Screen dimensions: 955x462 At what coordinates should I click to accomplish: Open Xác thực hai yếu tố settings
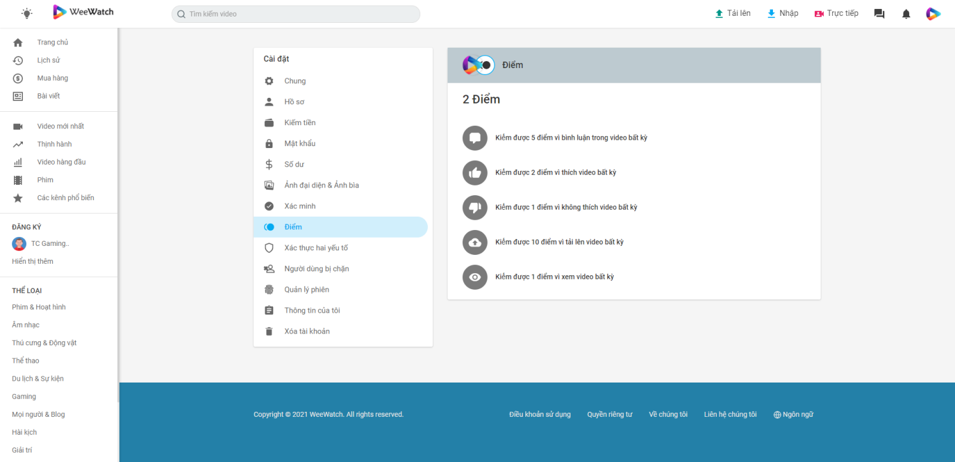tap(316, 248)
